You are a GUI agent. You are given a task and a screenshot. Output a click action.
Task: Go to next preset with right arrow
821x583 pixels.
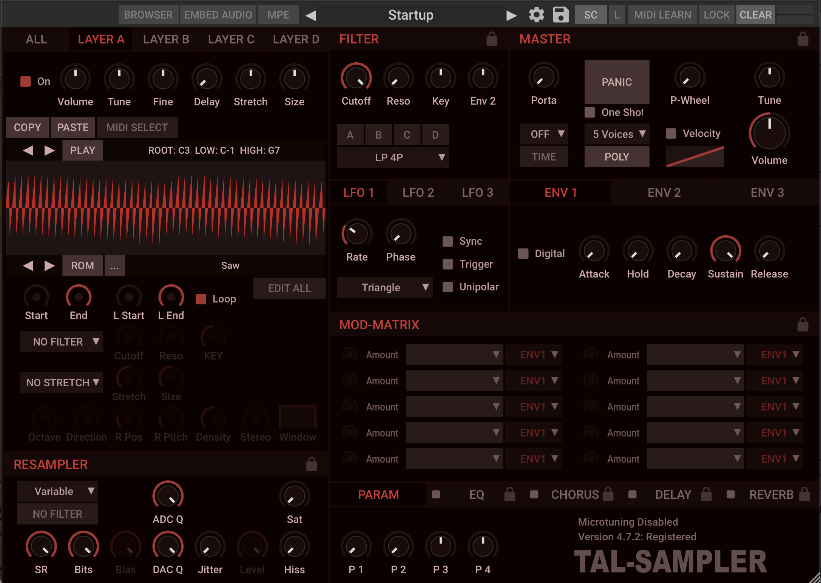tap(512, 15)
